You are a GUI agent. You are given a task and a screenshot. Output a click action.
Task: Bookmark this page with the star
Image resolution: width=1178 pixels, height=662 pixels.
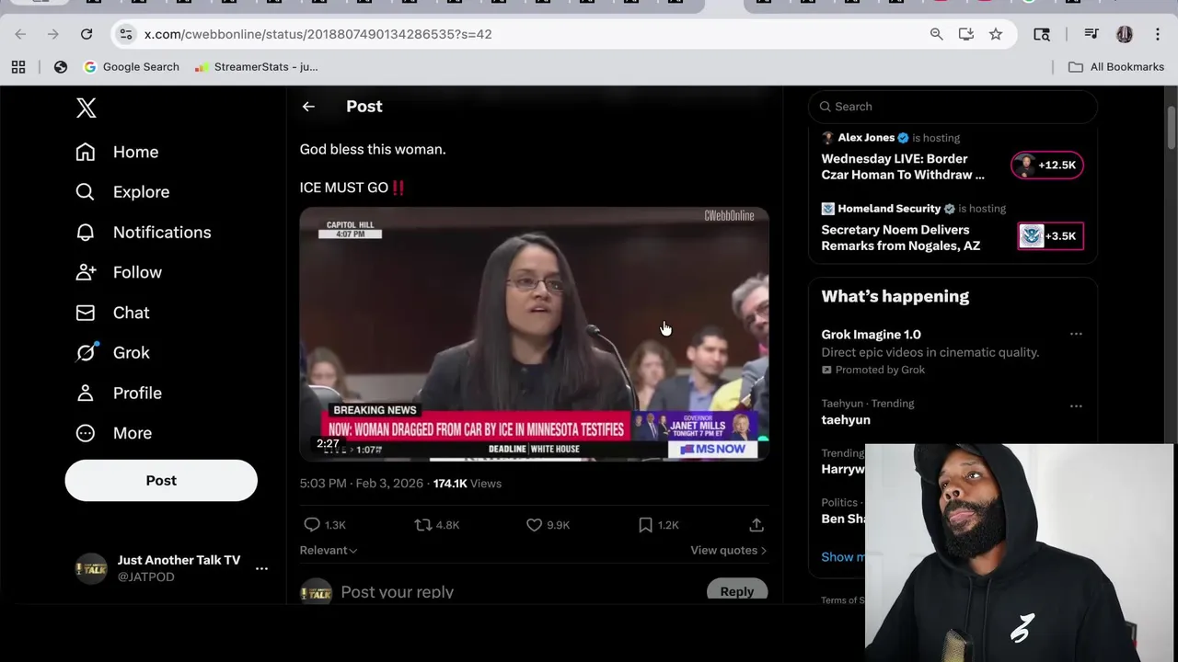(996, 34)
